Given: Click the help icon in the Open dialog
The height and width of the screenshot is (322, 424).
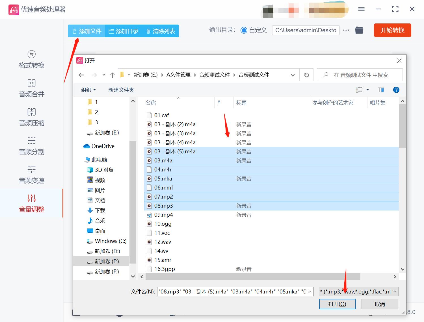Looking at the screenshot, I should click(396, 90).
